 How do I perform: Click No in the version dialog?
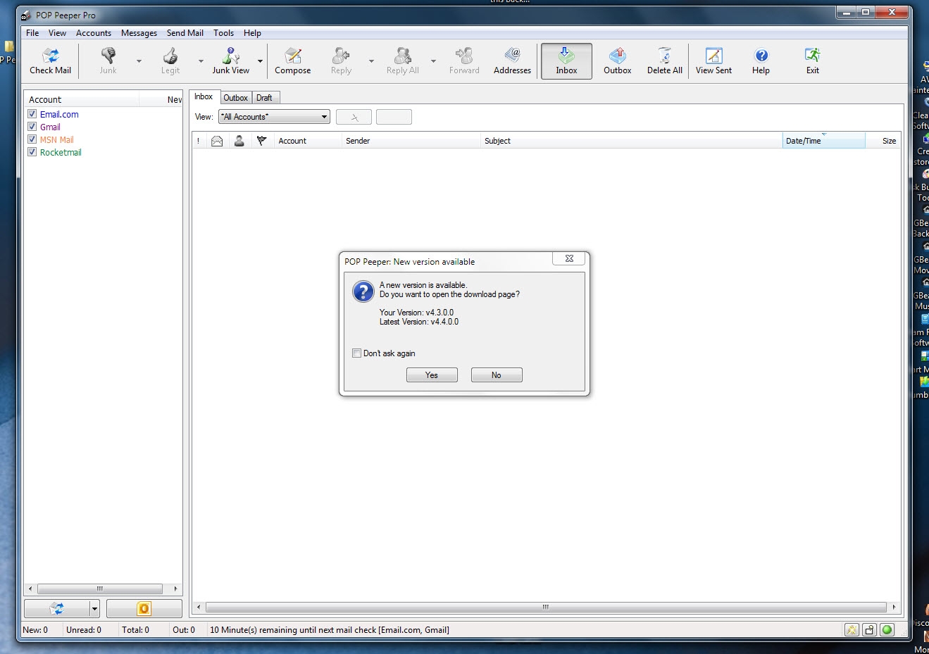click(497, 375)
